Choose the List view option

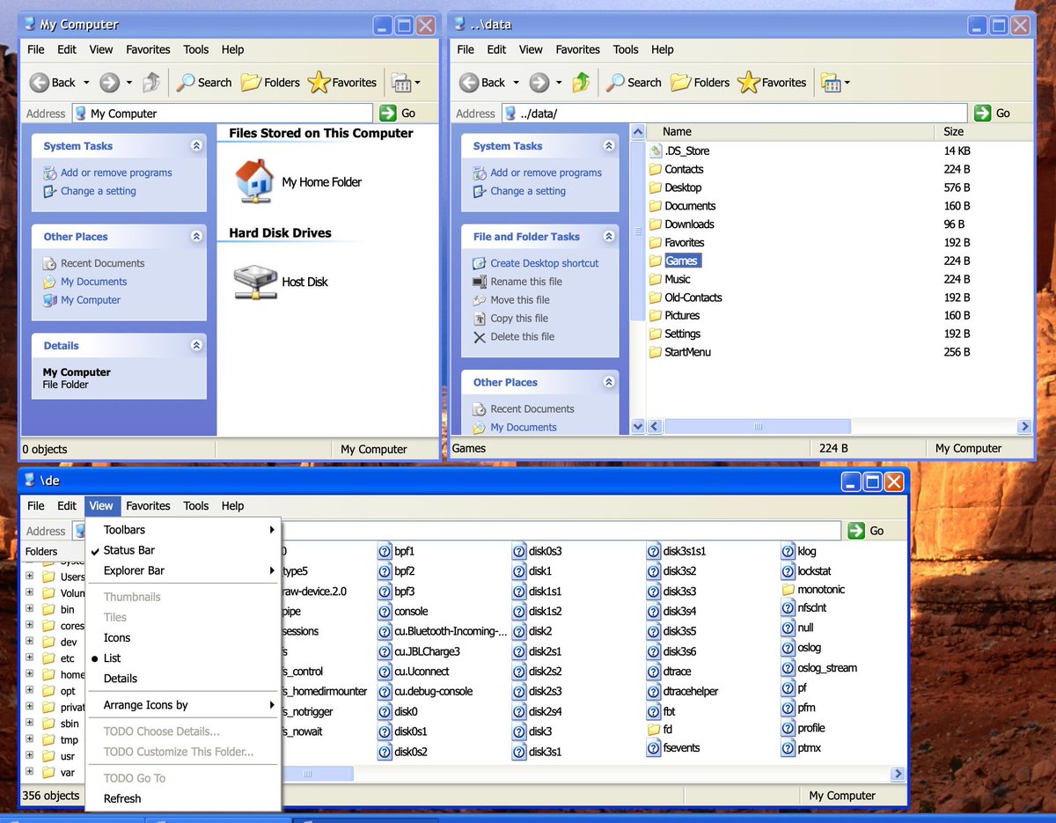(183, 658)
